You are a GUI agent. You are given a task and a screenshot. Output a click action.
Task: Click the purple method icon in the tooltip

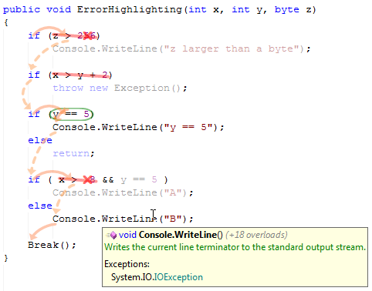click(113, 235)
